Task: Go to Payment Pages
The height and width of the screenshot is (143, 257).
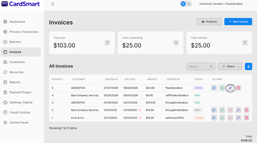Action: click(21, 92)
